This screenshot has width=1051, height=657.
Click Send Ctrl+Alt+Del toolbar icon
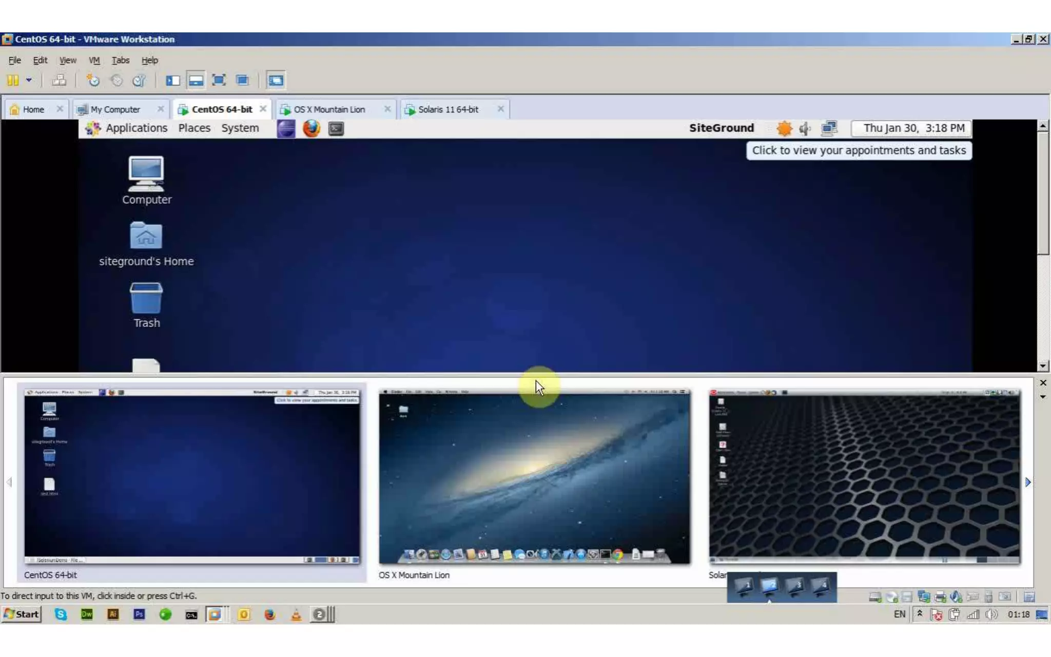pyautogui.click(x=60, y=80)
